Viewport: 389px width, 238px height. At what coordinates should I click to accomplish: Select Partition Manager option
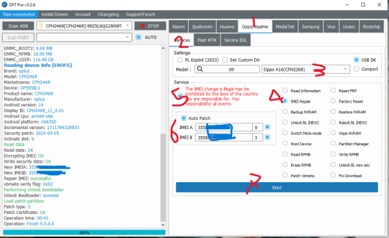click(x=333, y=143)
